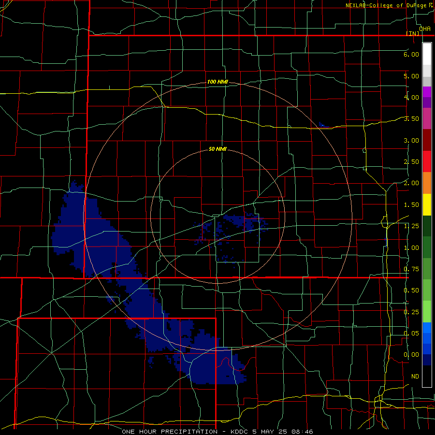435x435 pixels.
Task: Pick the bright magenta legend swatch
Action: (x=427, y=92)
